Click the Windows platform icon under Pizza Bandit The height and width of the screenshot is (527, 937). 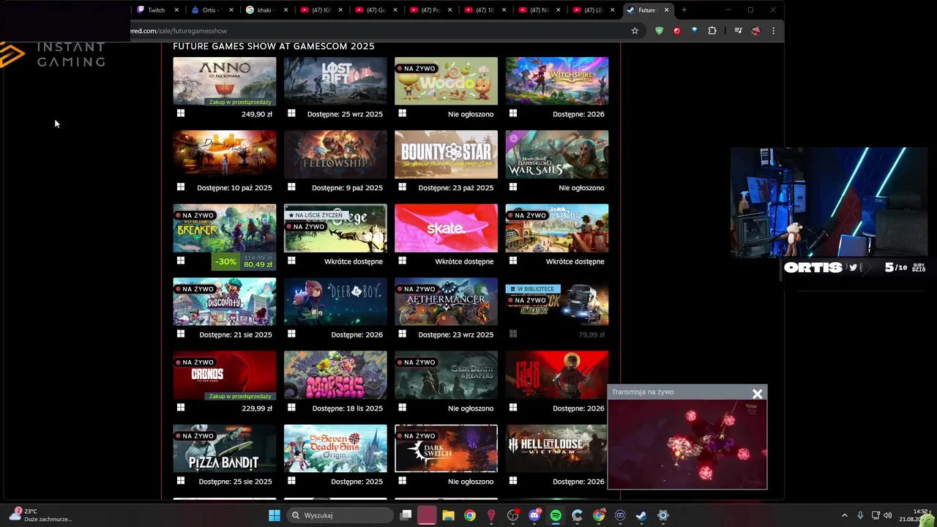(x=180, y=481)
